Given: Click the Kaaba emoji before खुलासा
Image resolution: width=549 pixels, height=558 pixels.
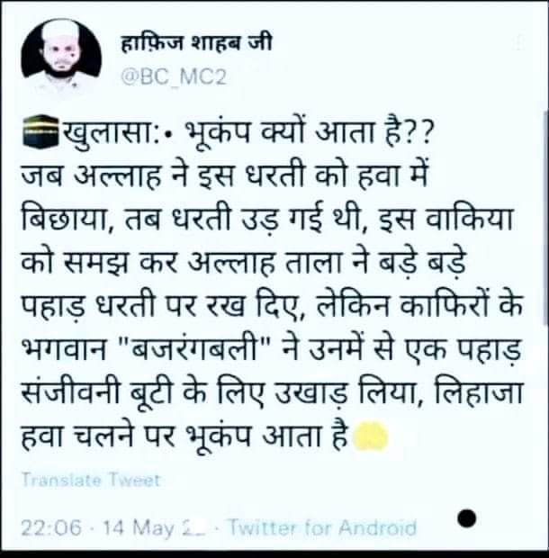Looking at the screenshot, I should click(40, 130).
